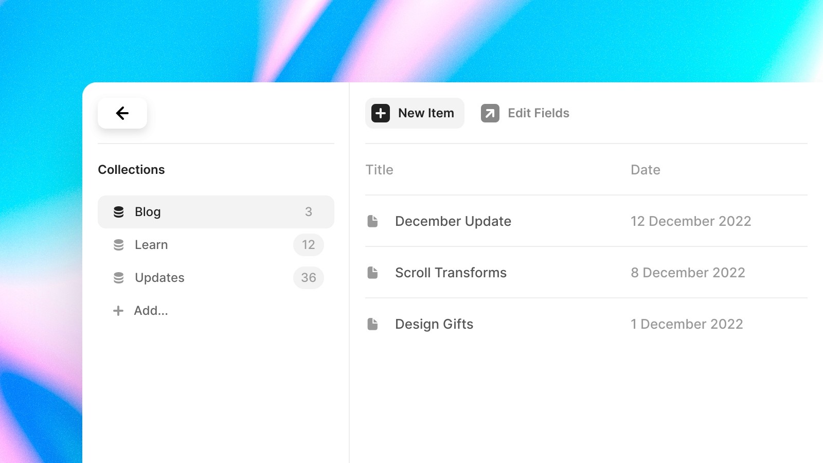The width and height of the screenshot is (823, 463).
Task: Open the Learn collection
Action: pyautogui.click(x=151, y=245)
